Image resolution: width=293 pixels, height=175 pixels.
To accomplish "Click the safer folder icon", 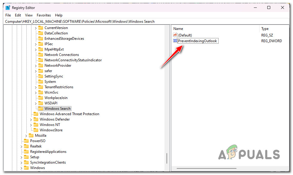I will click(x=41, y=71).
